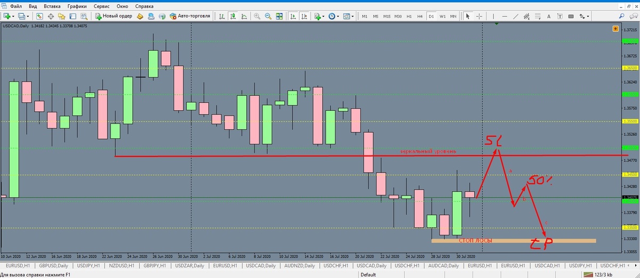
Task: Pick the horizontal line tool
Action: pos(505,16)
